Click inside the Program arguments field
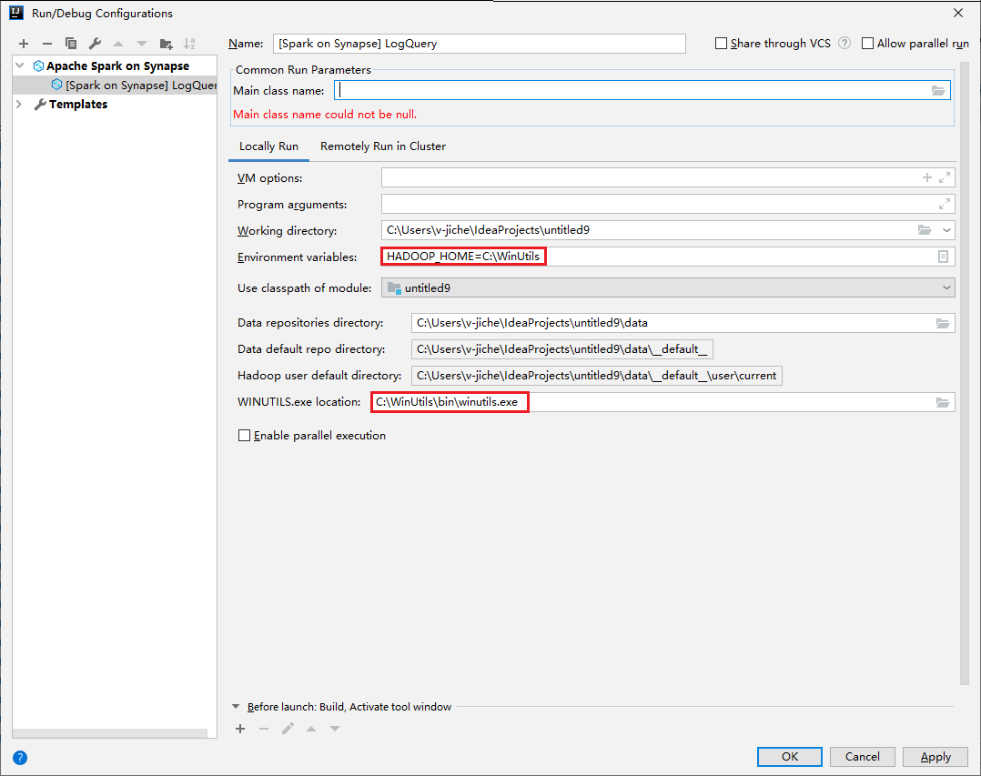This screenshot has height=776, width=981. tap(637, 203)
